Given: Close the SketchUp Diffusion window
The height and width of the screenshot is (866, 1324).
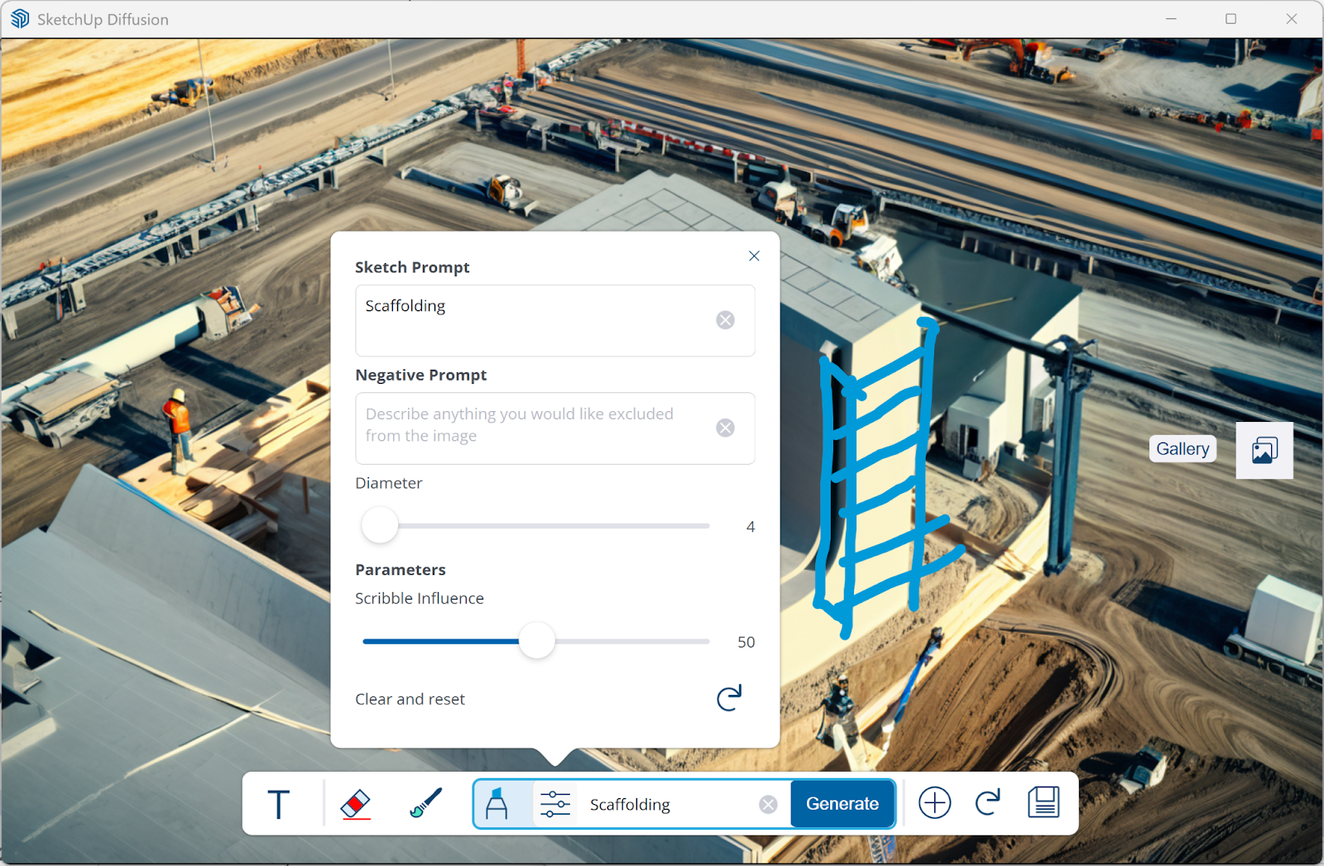Looking at the screenshot, I should point(1292,19).
